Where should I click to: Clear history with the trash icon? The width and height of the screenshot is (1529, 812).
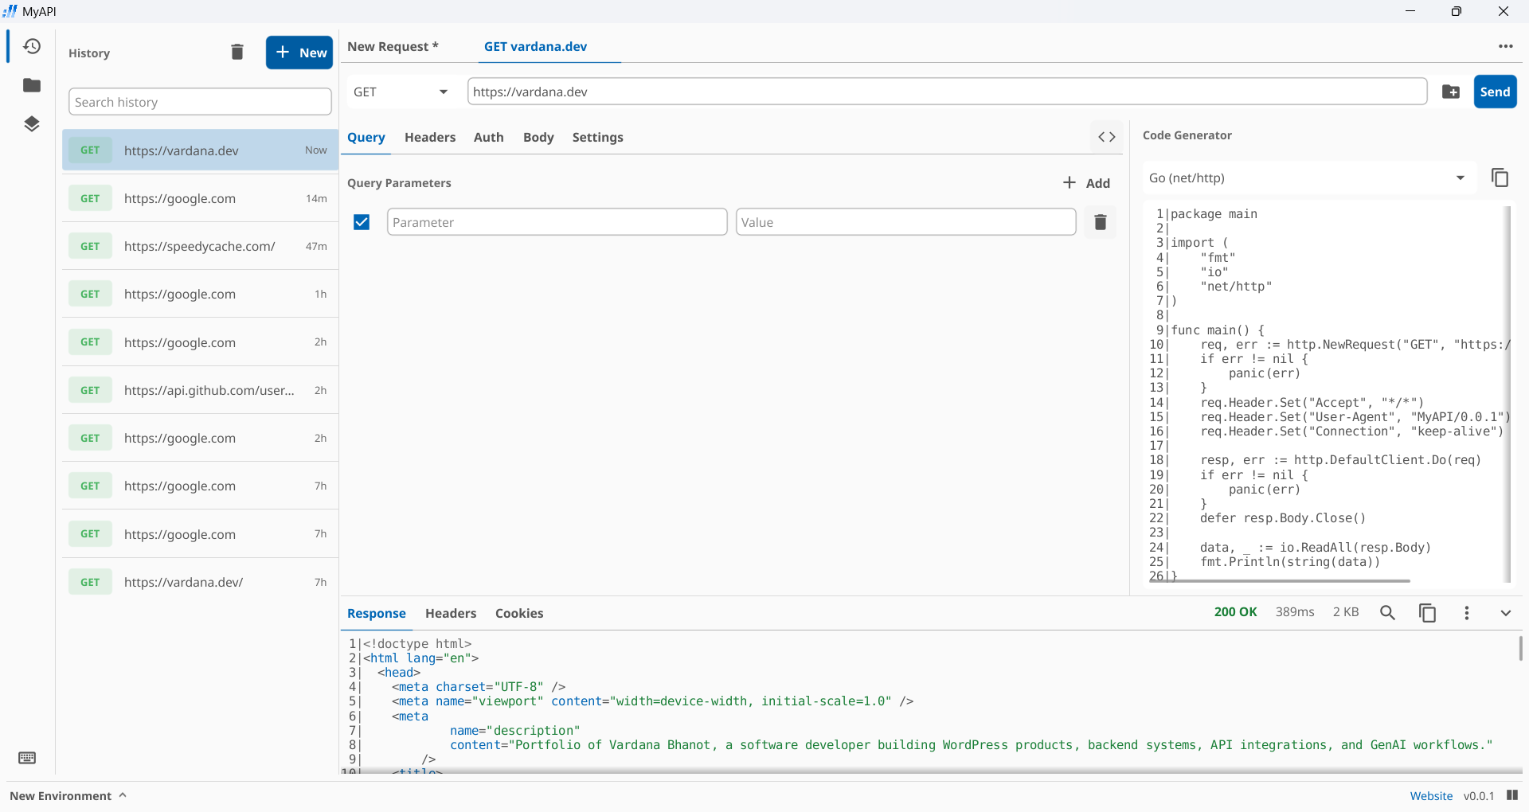[x=237, y=53]
